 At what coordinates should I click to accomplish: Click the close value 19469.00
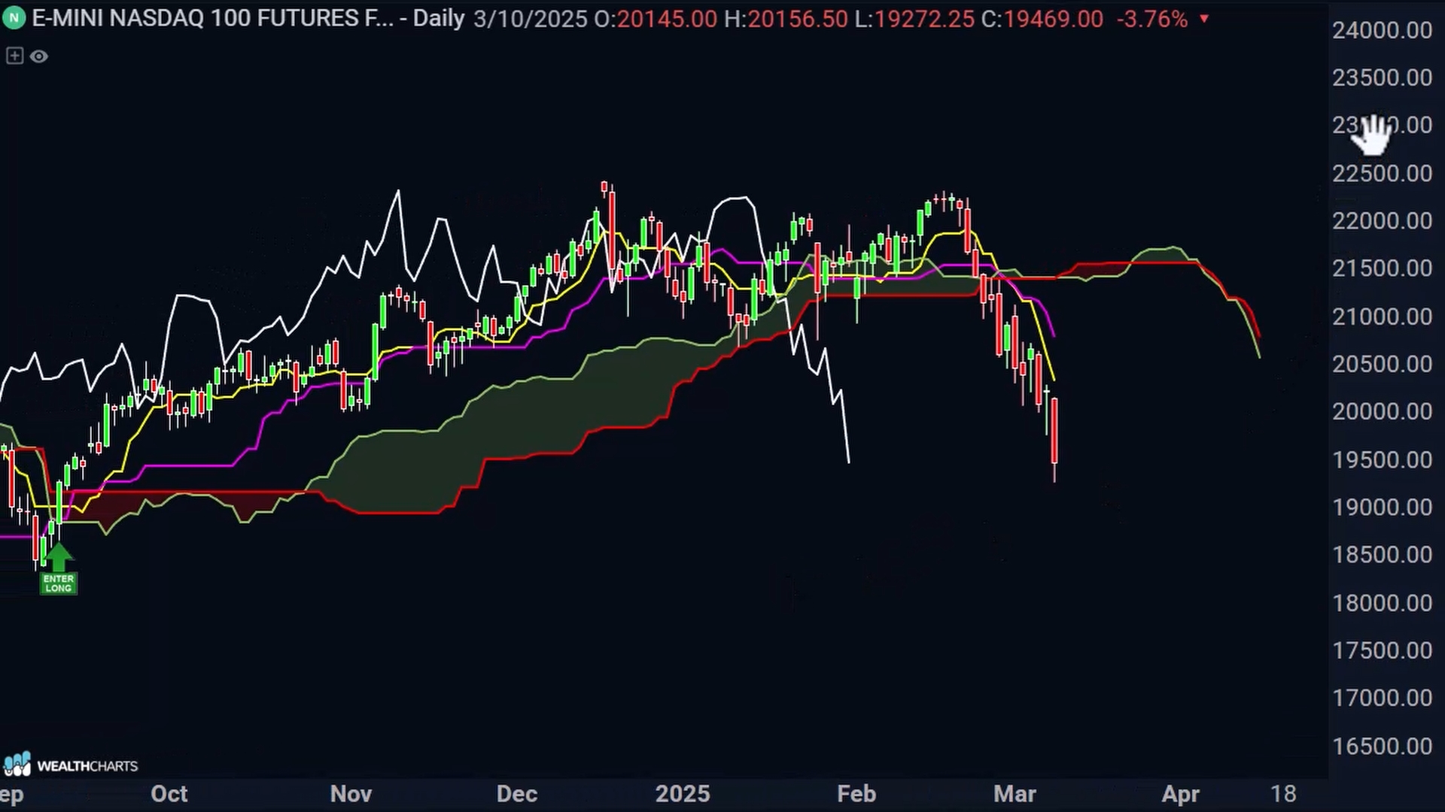[1054, 19]
